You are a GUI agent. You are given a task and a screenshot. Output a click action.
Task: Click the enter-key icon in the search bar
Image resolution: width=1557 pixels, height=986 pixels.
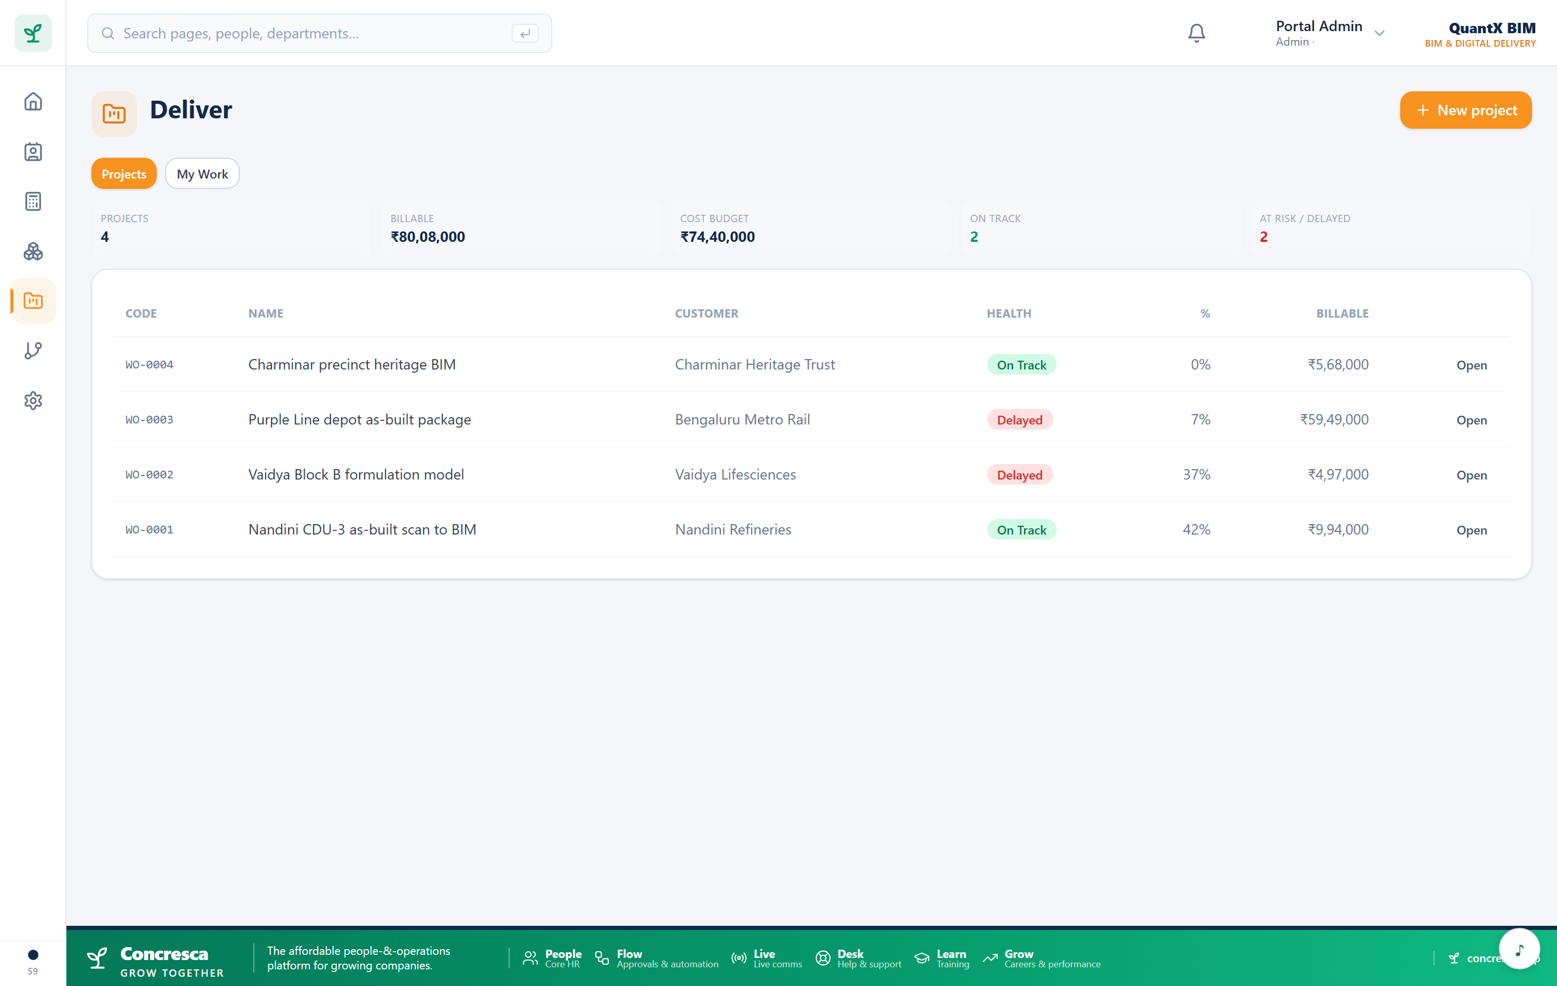(x=524, y=33)
